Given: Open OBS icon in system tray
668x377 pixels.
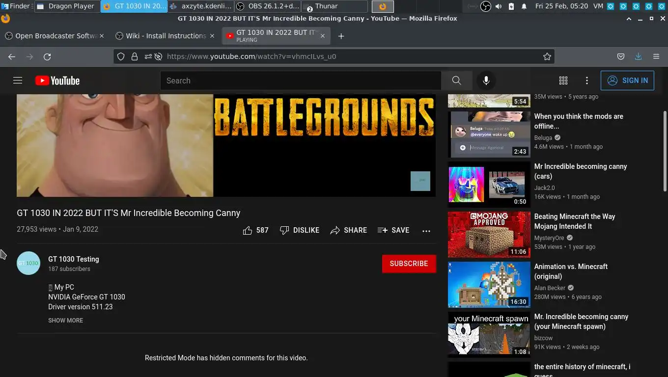Looking at the screenshot, I should click(485, 6).
